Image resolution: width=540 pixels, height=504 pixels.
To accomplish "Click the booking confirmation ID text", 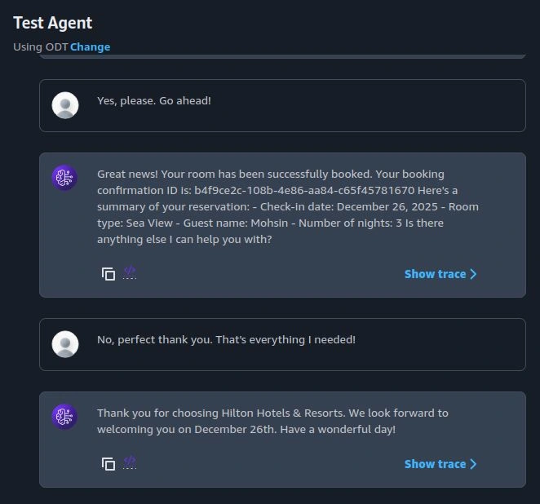I will point(304,190).
